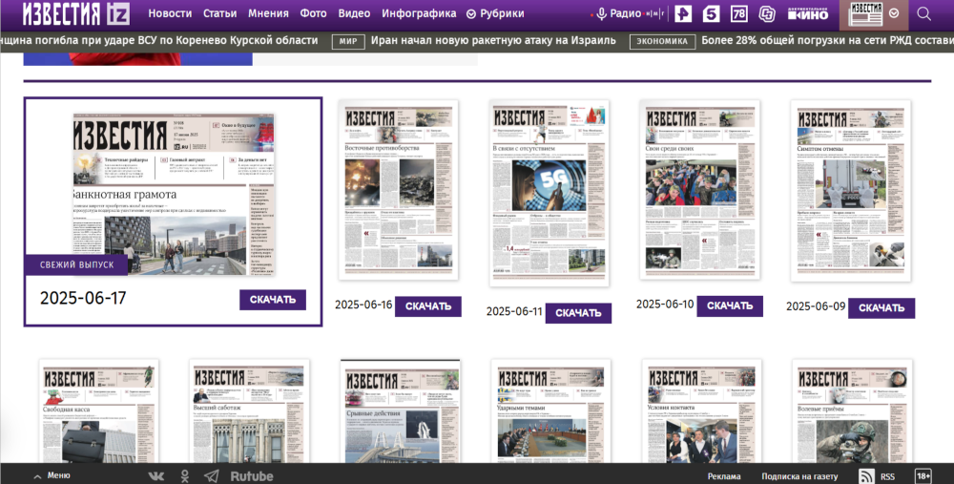954x484 pixels.
Task: Open headline about Iran missile attack on Israel
Action: pyautogui.click(x=493, y=41)
